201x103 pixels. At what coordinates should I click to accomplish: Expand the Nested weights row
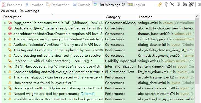pos(5,94)
